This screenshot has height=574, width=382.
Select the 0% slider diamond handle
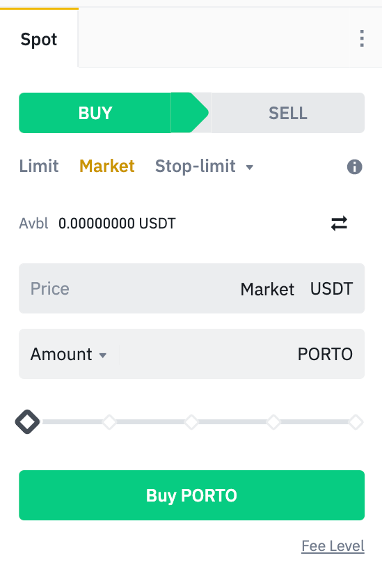(x=27, y=422)
